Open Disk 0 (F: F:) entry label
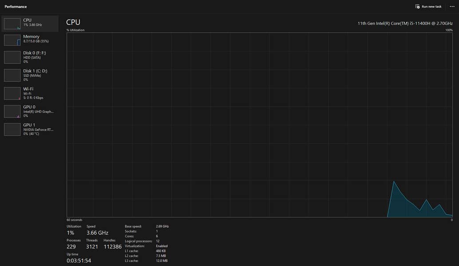 click(35, 53)
